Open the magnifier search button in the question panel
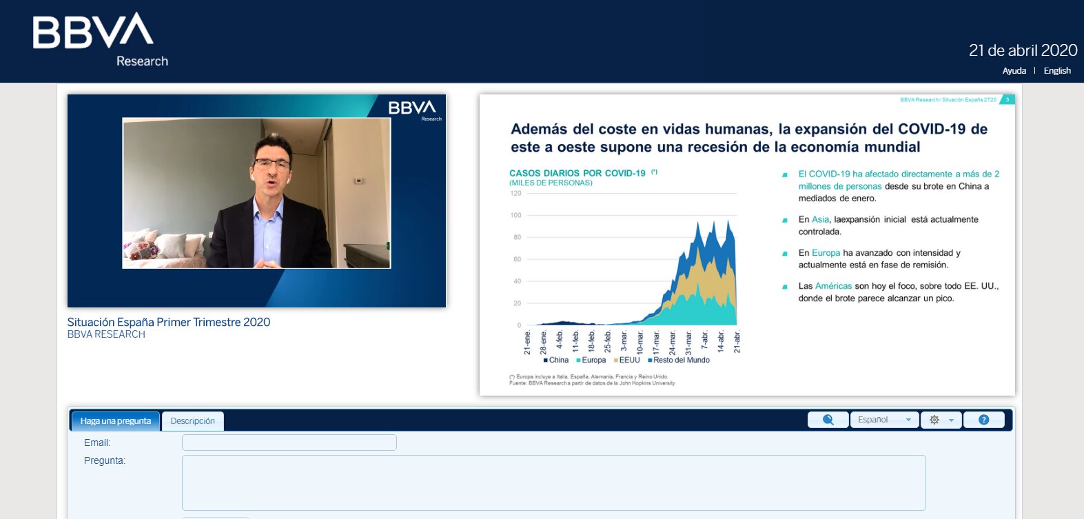 pyautogui.click(x=828, y=420)
